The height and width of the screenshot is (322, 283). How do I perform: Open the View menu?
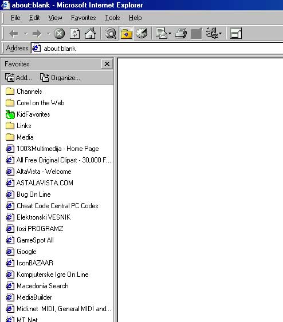(x=55, y=18)
